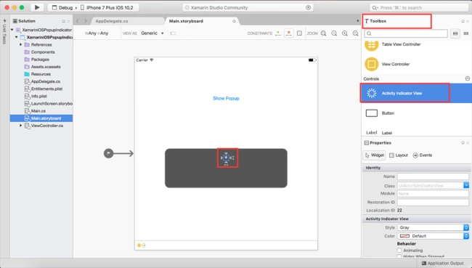Click the Name input field
Image resolution: width=472 pixels, height=268 pixels.
point(433,176)
